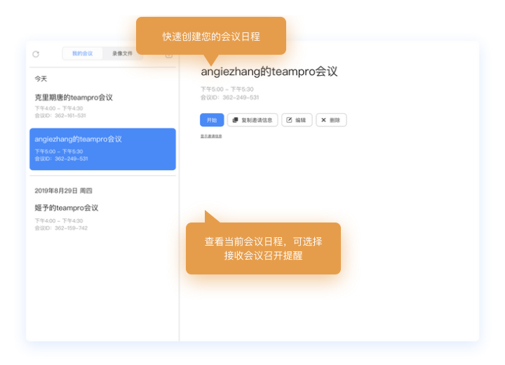Open the 姬予的teampro会议 meeting entry

tap(67, 208)
